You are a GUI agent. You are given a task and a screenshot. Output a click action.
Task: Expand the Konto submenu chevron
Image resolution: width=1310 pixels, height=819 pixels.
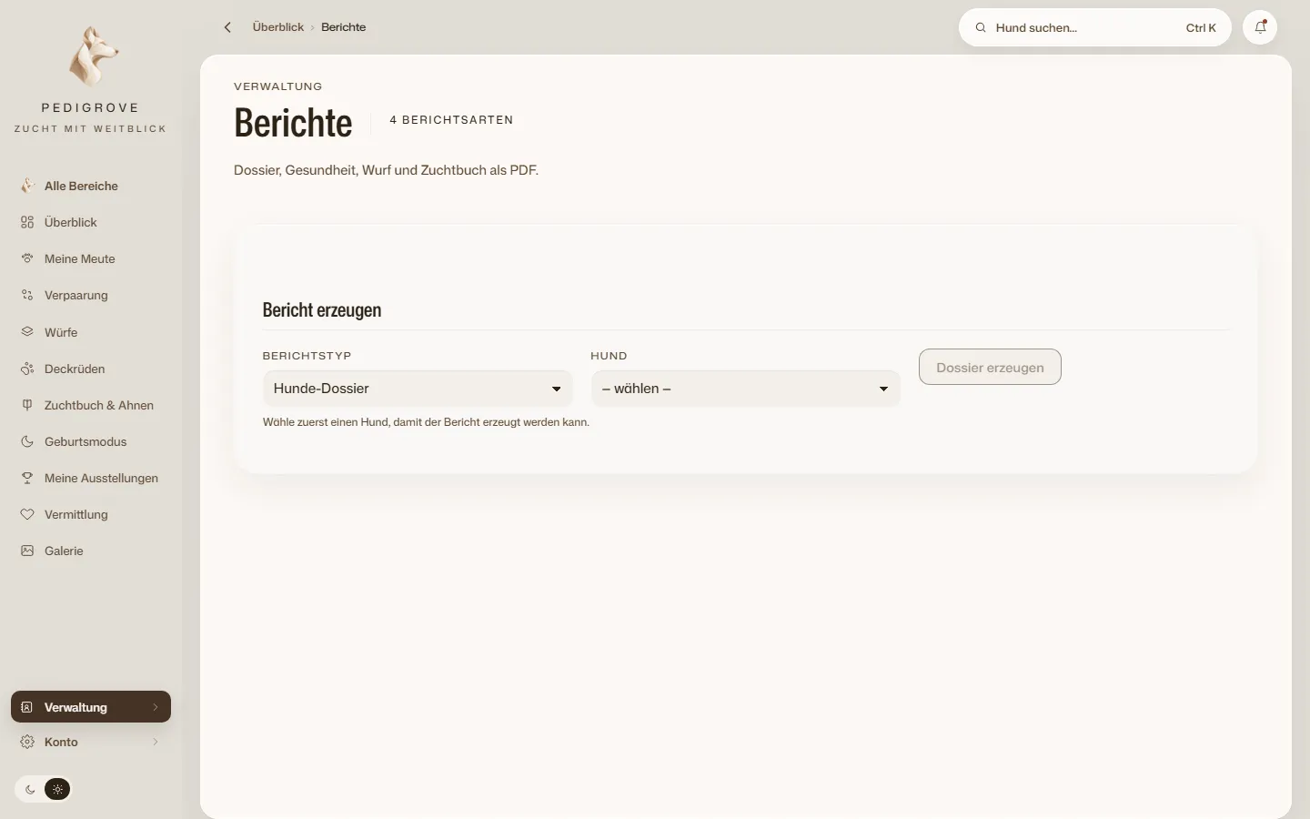tap(156, 742)
